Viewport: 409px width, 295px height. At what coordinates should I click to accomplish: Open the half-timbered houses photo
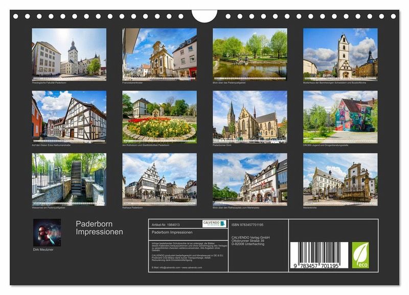[x=69, y=117]
